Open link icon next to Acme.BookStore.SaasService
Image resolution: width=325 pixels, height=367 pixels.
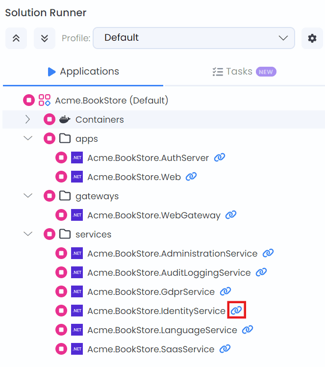coord(225,349)
